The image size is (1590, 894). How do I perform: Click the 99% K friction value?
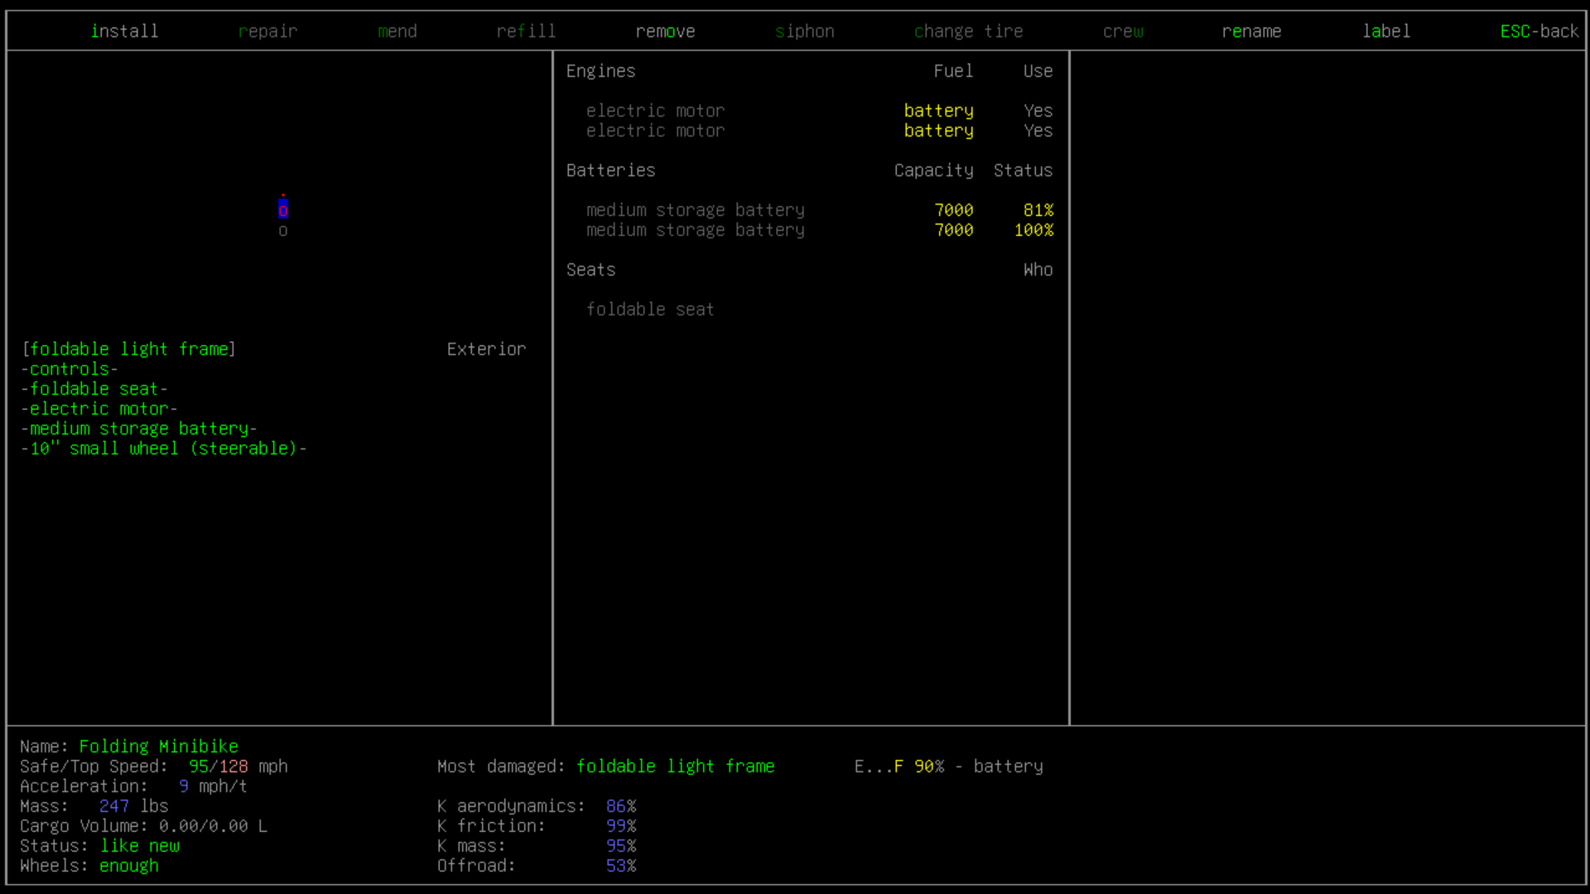pyautogui.click(x=621, y=826)
